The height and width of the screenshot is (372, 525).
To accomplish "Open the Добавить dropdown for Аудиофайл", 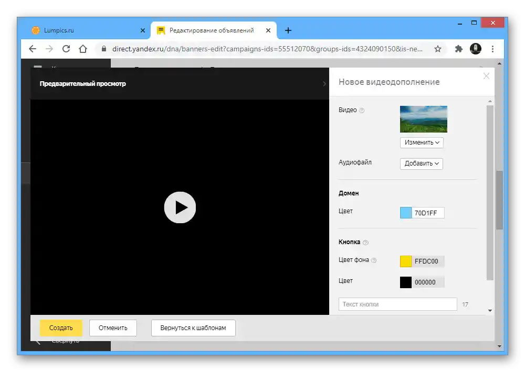I will coord(422,163).
